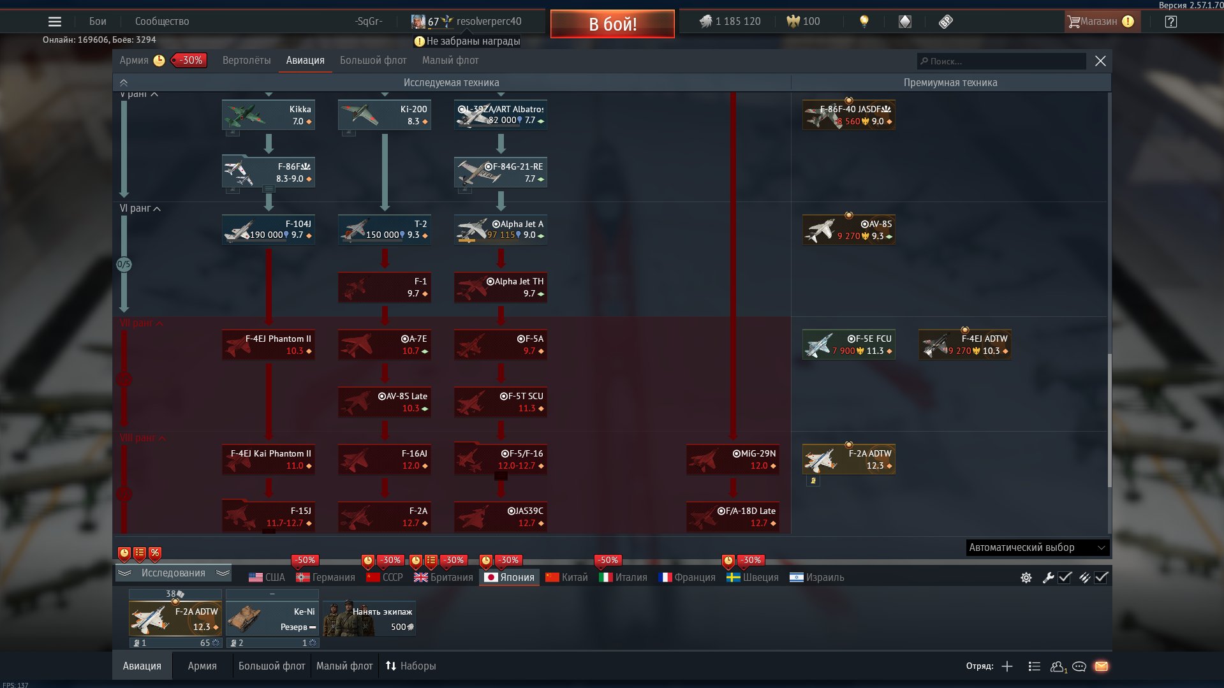Click the silver lions balance 1 185 120
Screen dimensions: 1224x688
click(730, 22)
